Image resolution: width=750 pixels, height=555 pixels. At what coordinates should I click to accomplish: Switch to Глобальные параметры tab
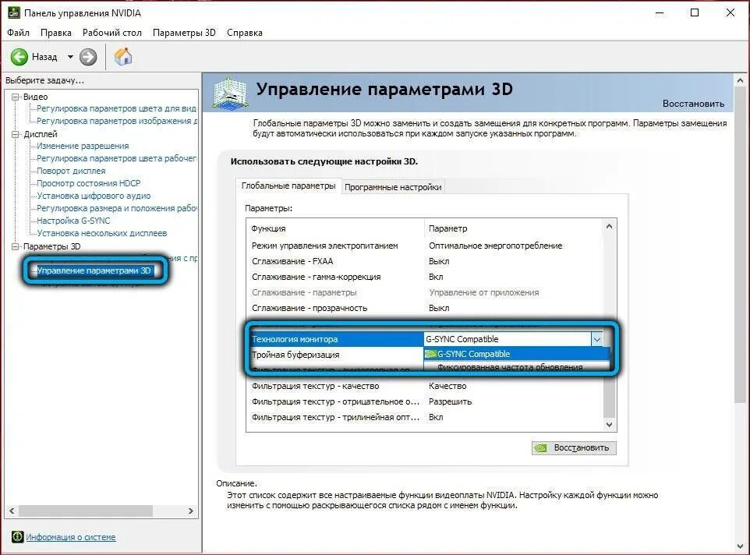click(x=288, y=186)
